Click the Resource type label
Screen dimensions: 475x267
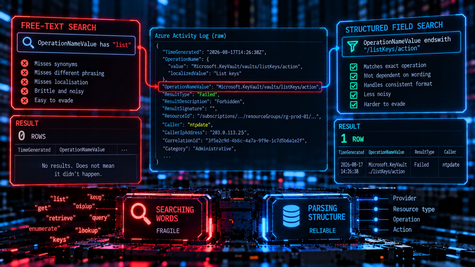tap(414, 209)
